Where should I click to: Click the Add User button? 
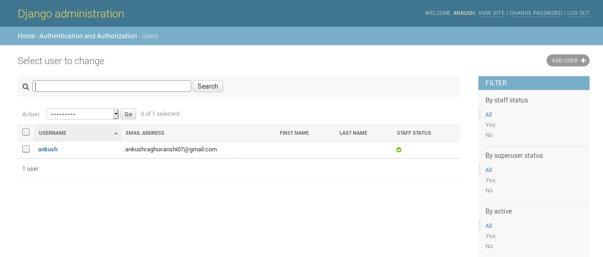(568, 60)
